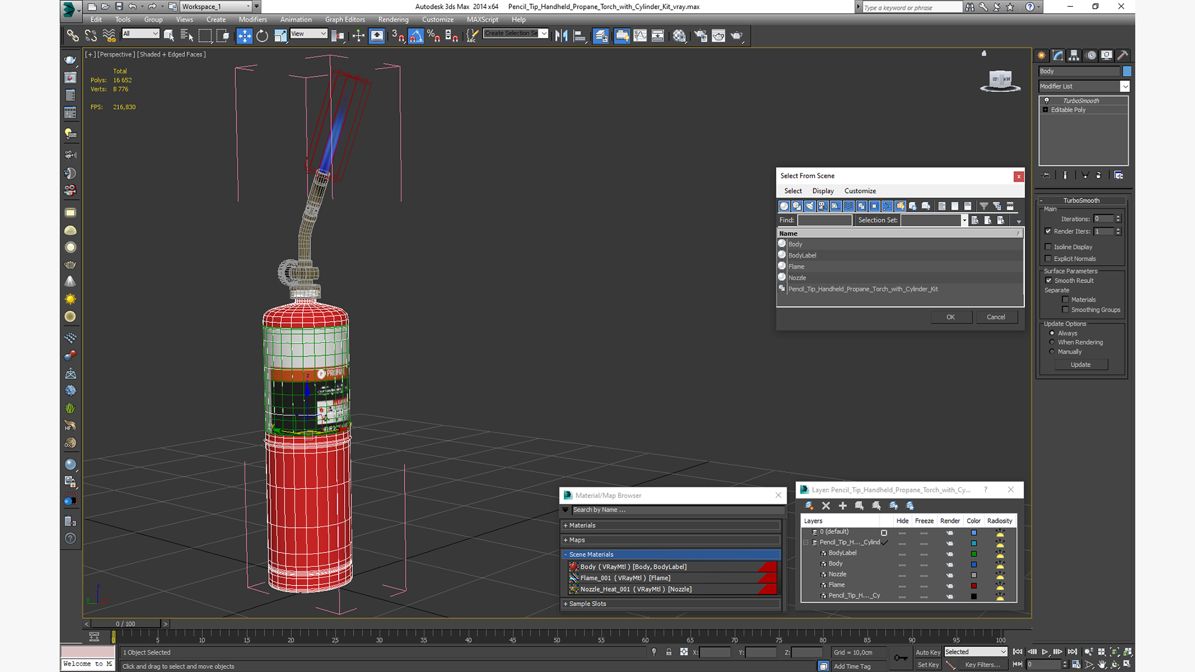This screenshot has height=672, width=1195.
Task: Open Key Filters dialog button
Action: (983, 665)
